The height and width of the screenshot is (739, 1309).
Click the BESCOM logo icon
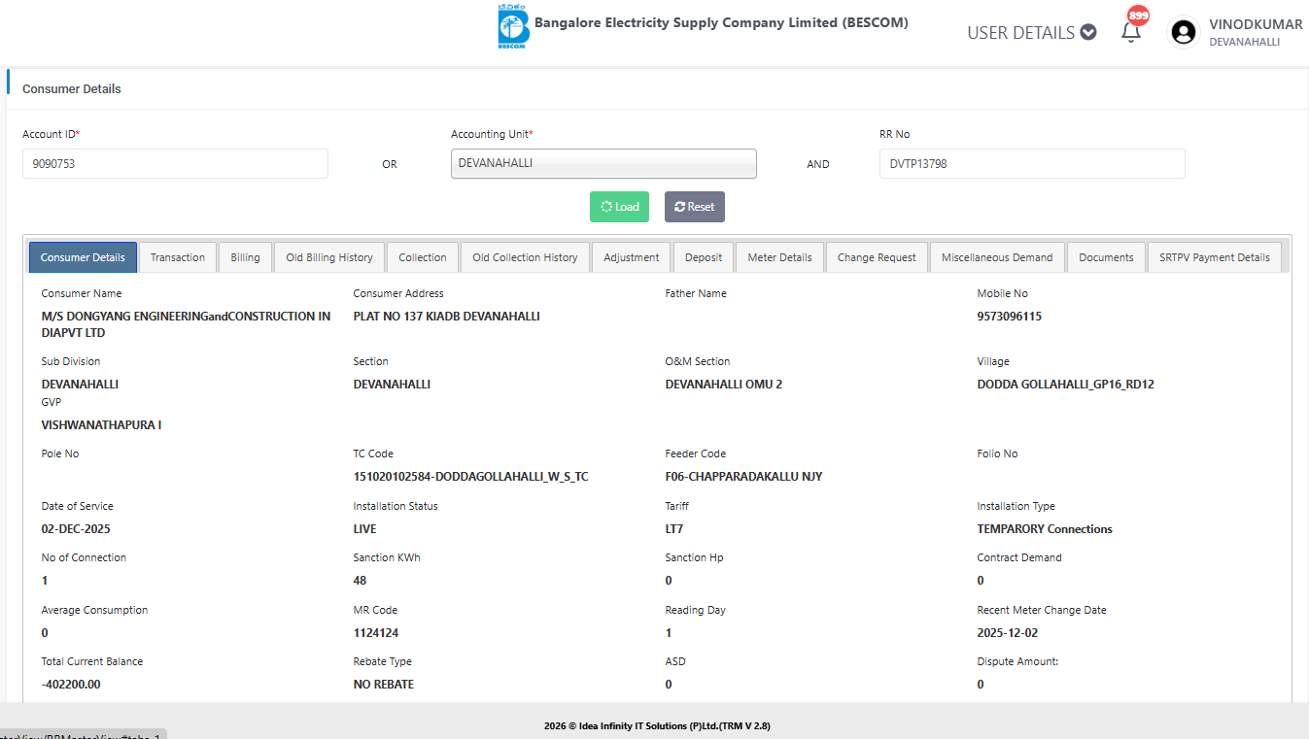click(512, 27)
